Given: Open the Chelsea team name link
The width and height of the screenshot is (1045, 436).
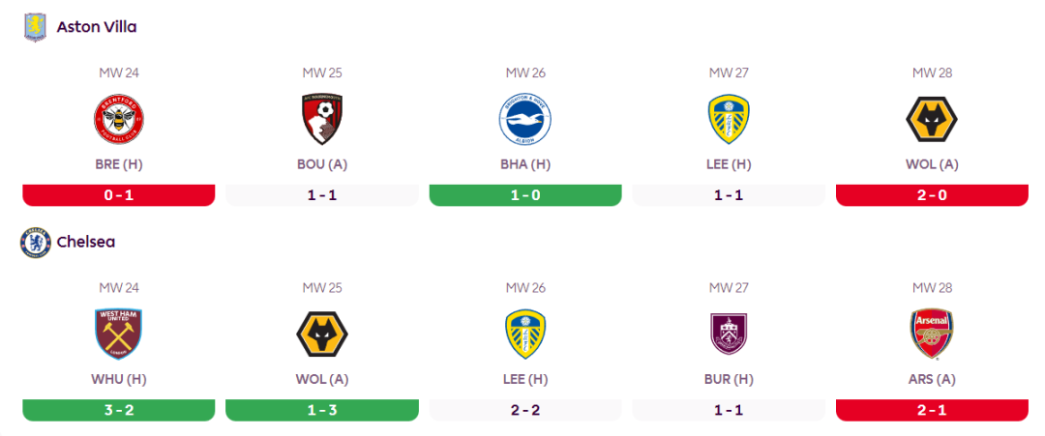Looking at the screenshot, I should 86,242.
